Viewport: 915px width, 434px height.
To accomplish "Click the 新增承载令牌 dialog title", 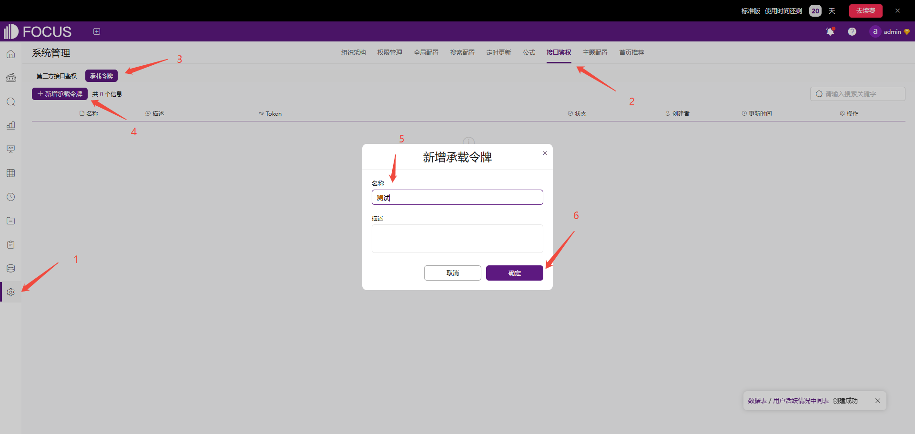I will [x=457, y=157].
